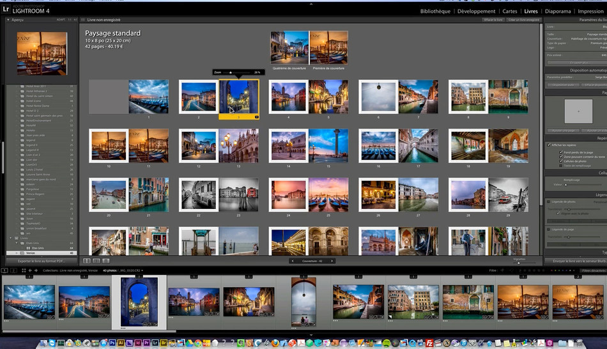Click the left panel scrollbar
607x349 pixels.
tap(3, 157)
